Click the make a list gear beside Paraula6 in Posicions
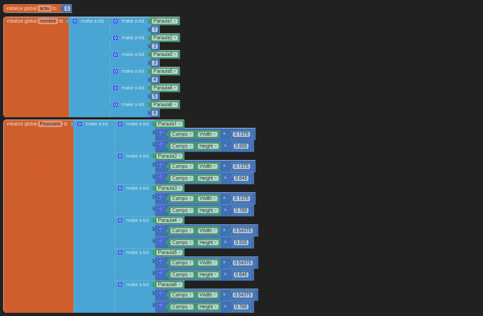 pyautogui.click(x=120, y=285)
